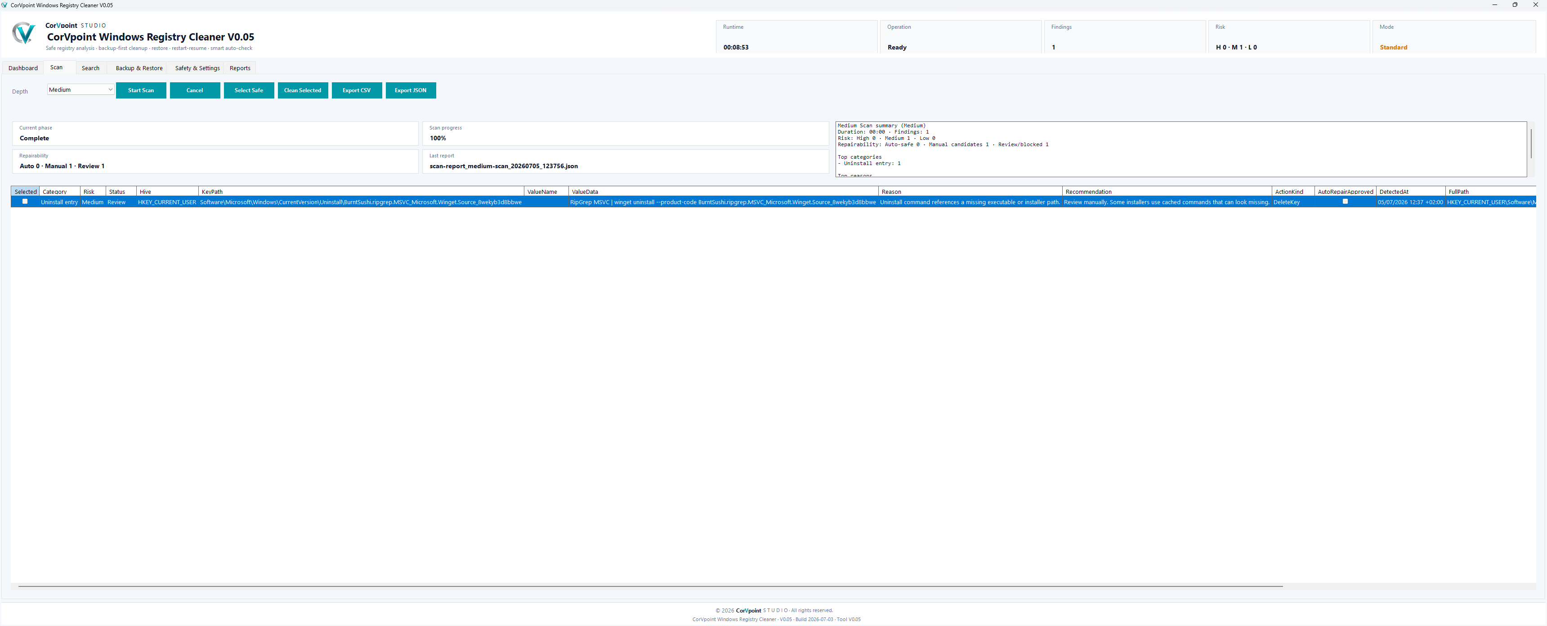Sort by the Selected column header

[25, 192]
